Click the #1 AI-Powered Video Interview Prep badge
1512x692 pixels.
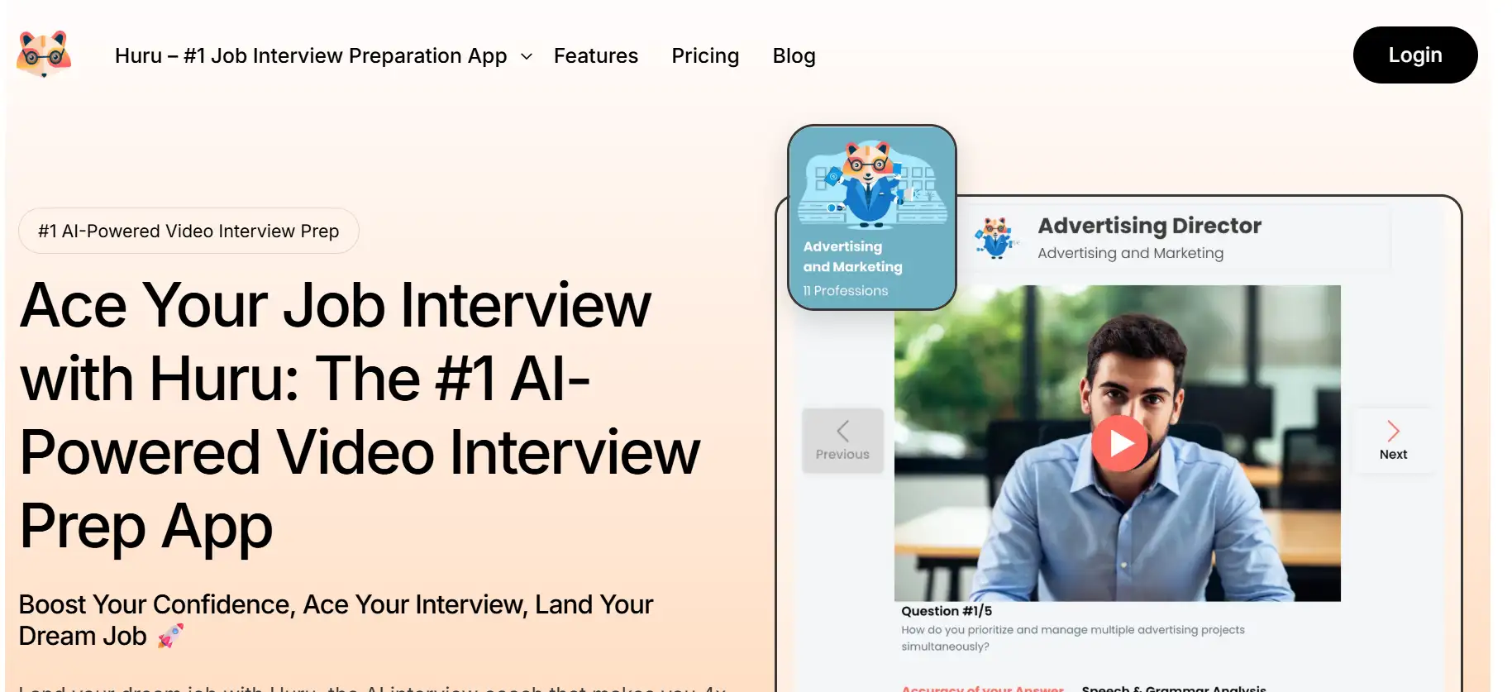click(188, 231)
